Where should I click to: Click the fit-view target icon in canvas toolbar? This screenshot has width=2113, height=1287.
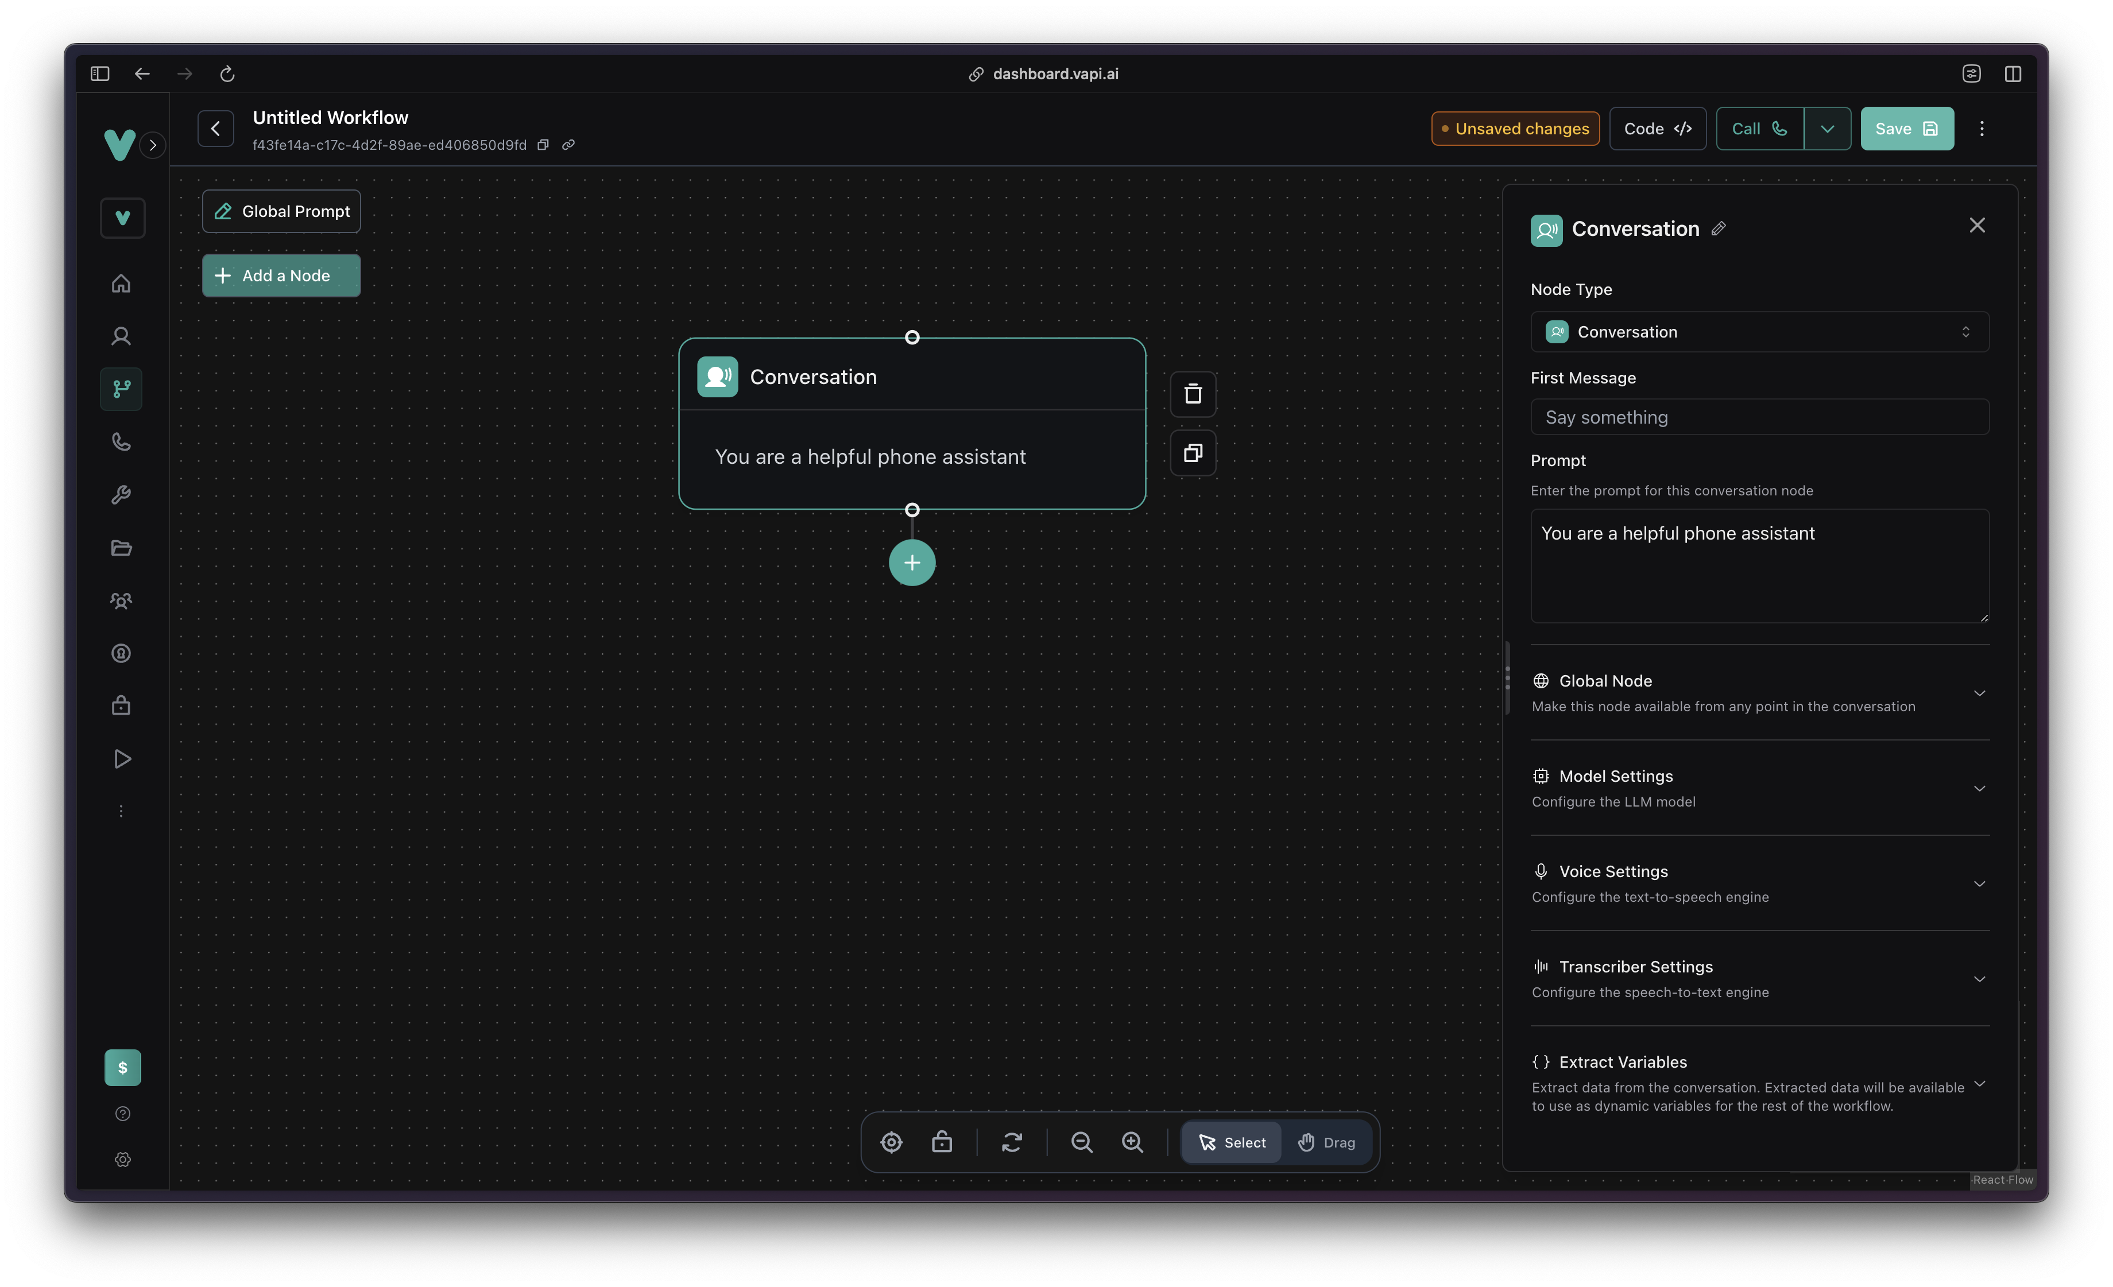891,1142
